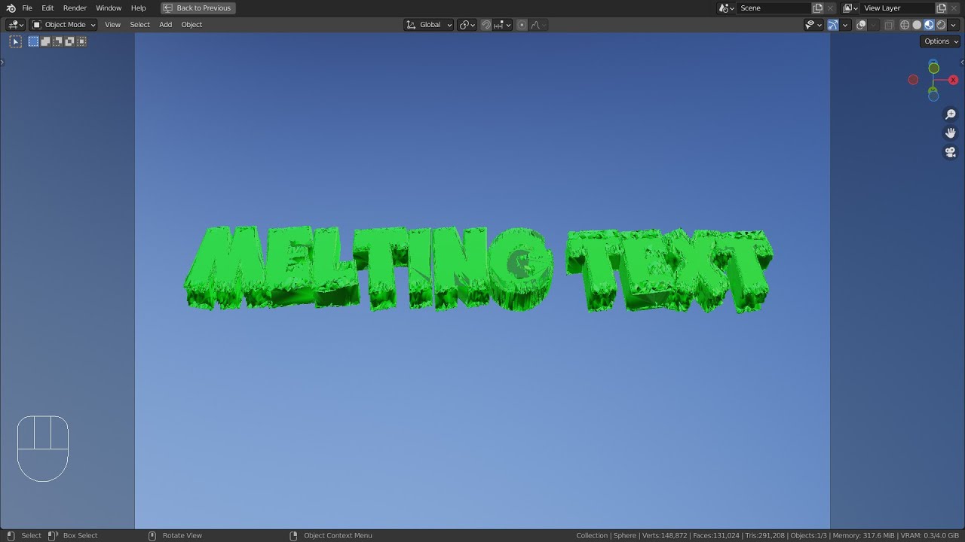
Task: Remove the View Layer with X icon
Action: [x=955, y=8]
